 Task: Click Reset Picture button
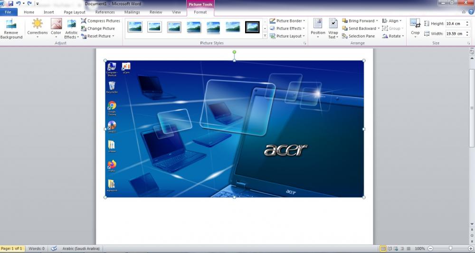96,36
